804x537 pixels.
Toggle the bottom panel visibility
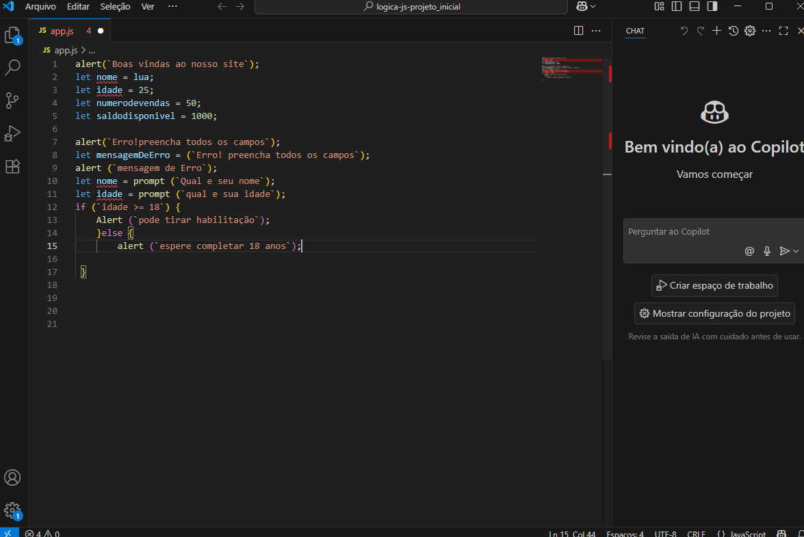pos(695,6)
